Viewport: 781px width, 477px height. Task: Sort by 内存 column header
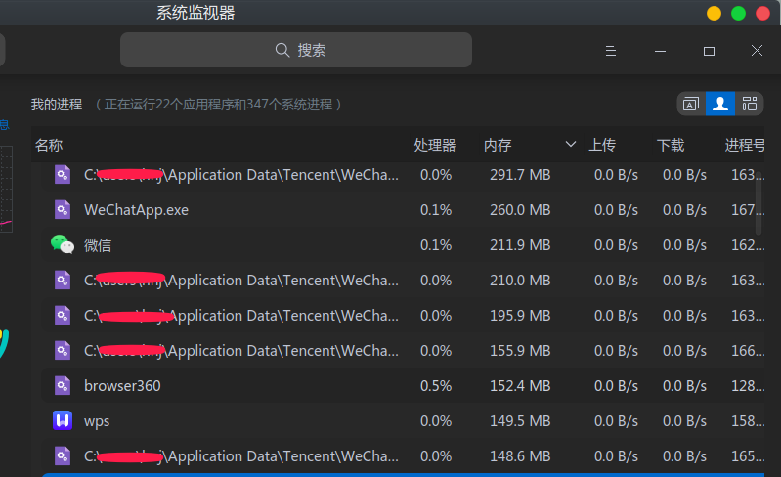[x=498, y=145]
